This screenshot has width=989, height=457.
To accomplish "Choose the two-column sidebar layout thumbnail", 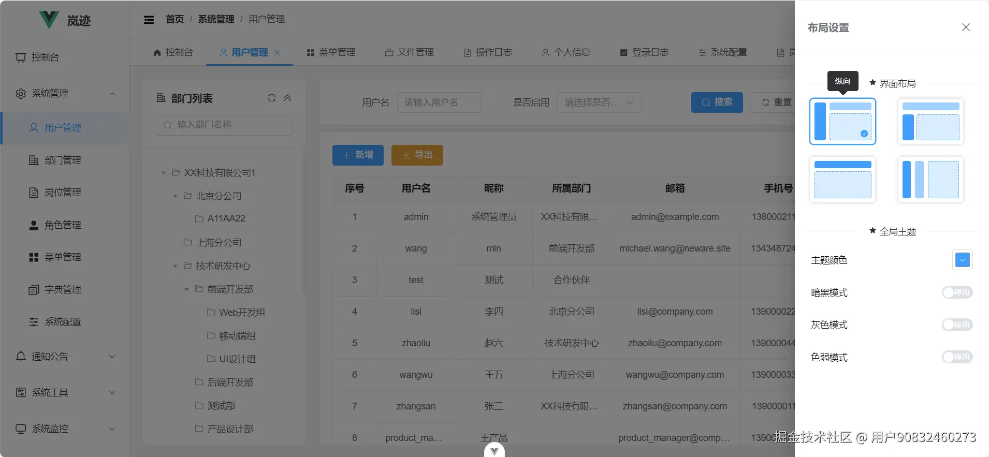I will [x=930, y=180].
